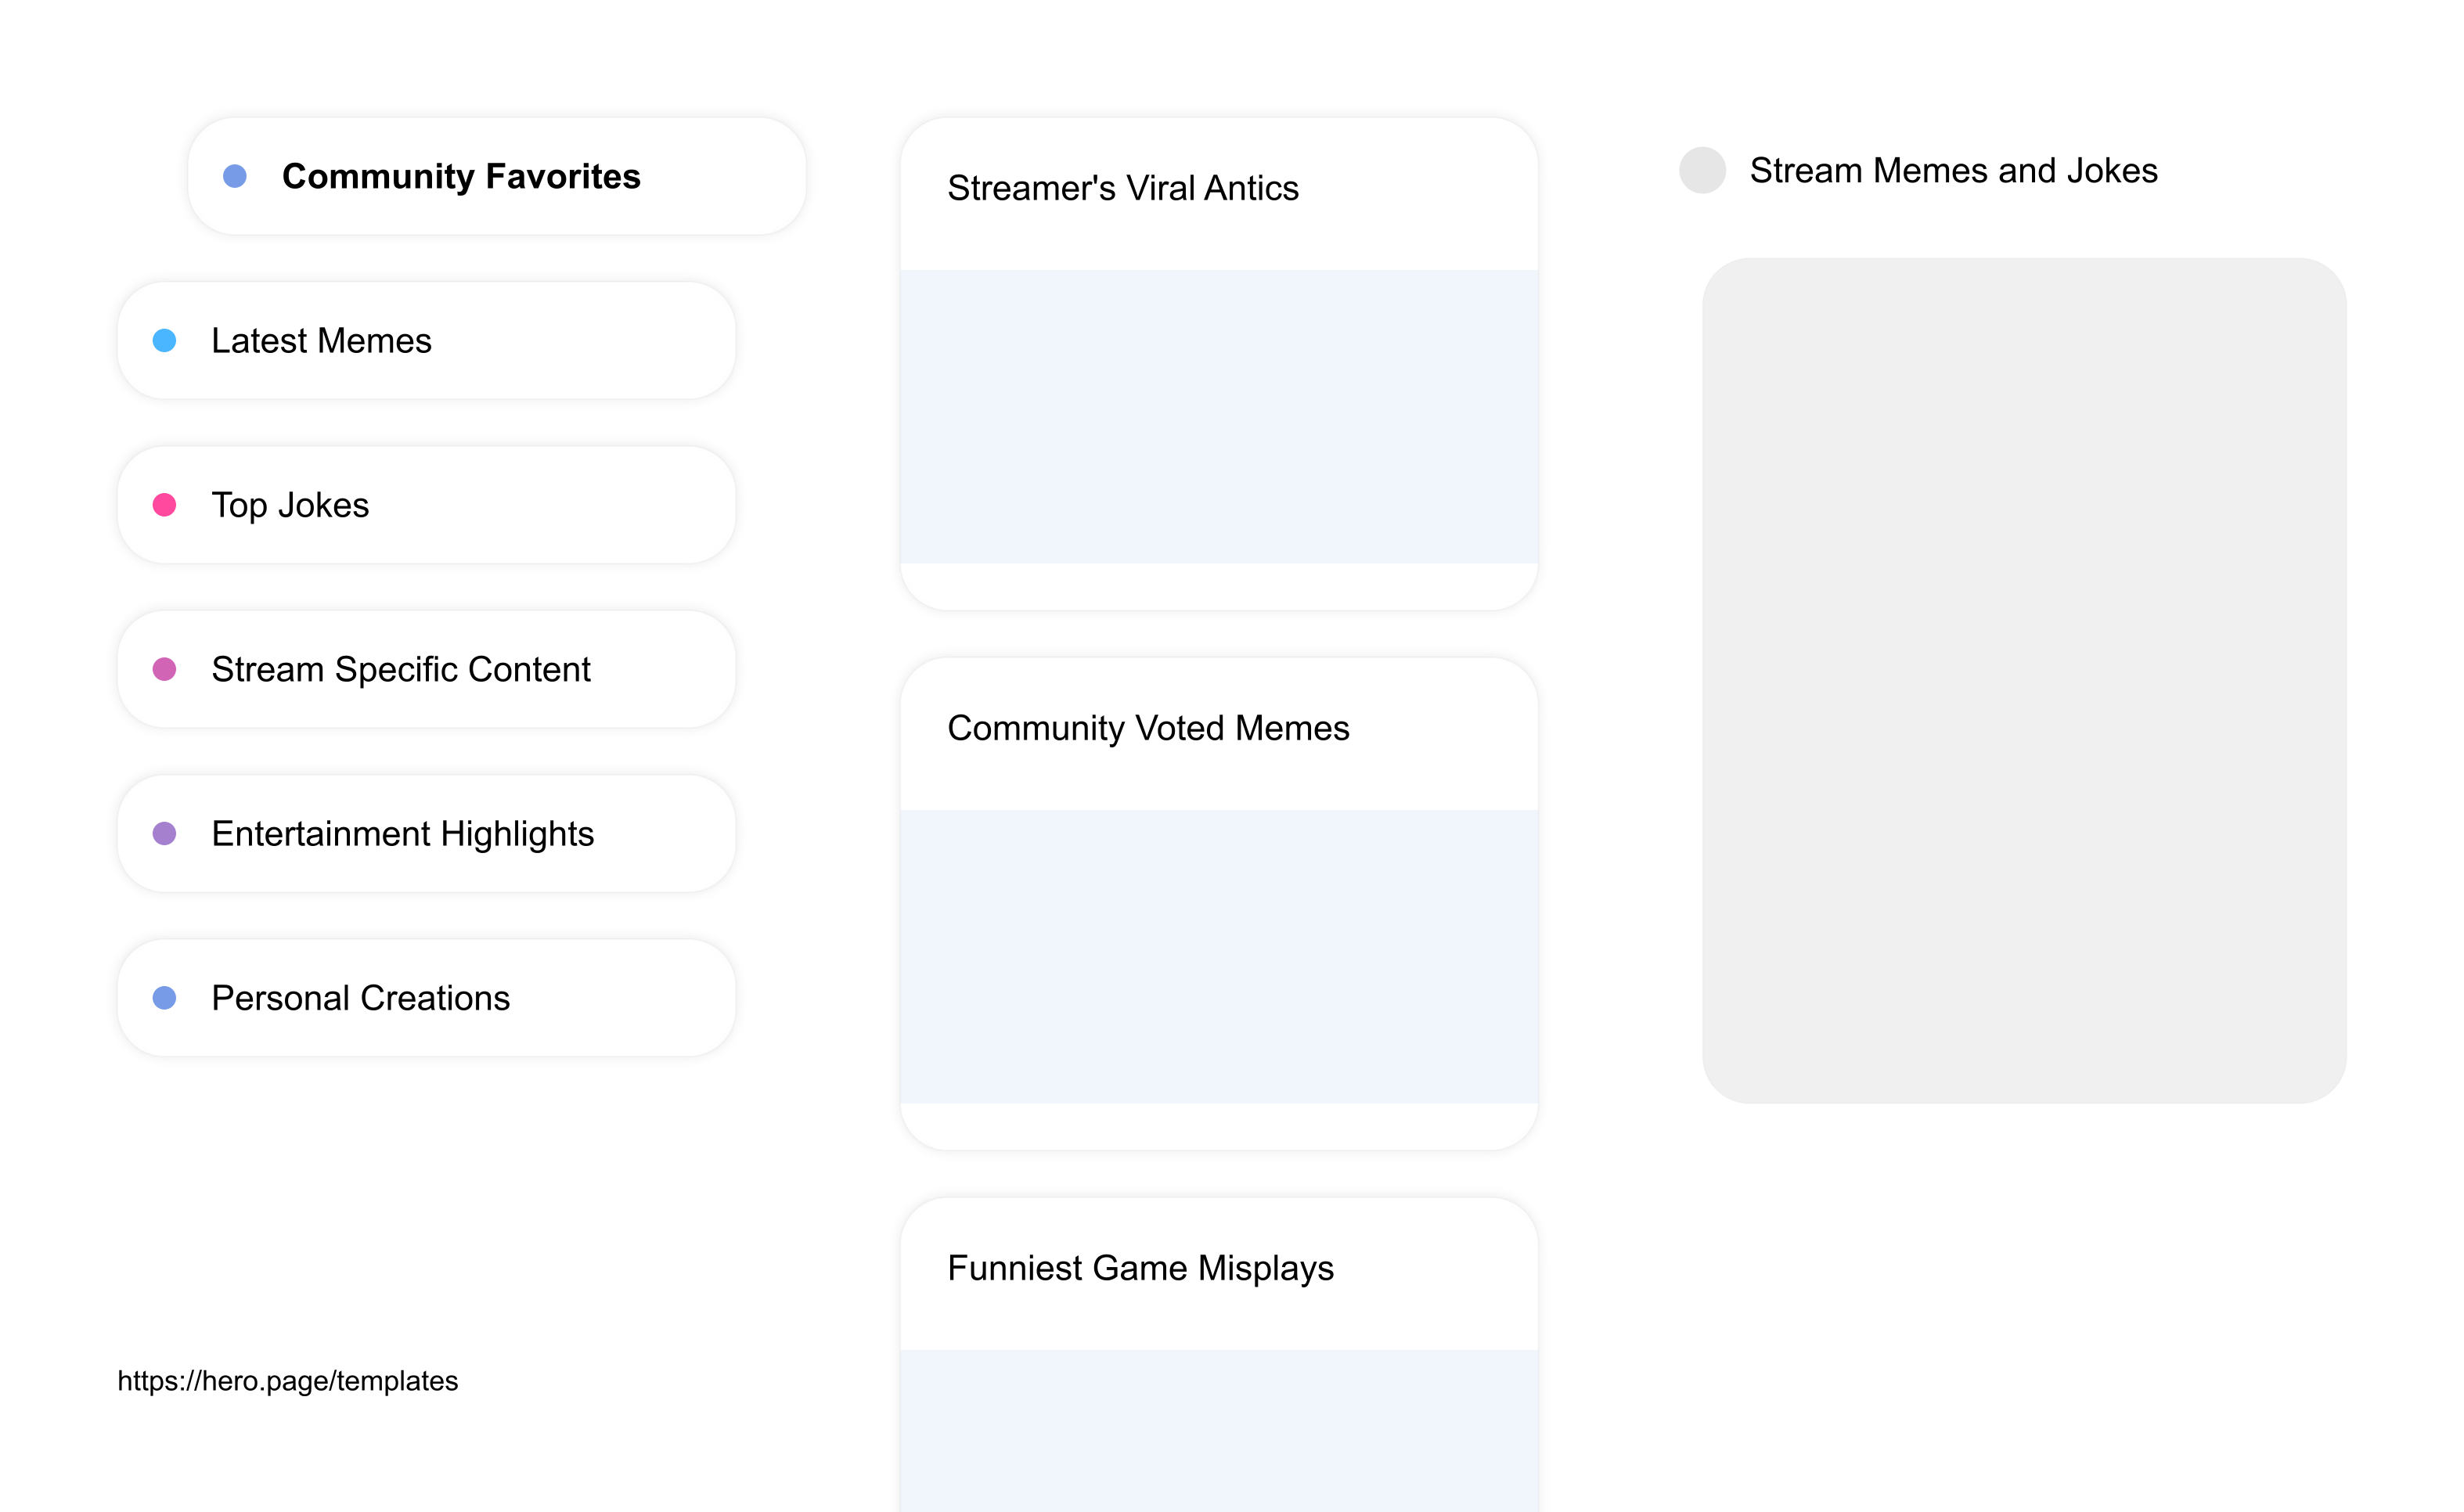Click the gray circle avatar beside Stream Memes and Jokes
2464x1512 pixels.
click(x=1702, y=170)
